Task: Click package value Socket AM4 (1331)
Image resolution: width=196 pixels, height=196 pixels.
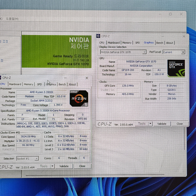Action: (x=41, y=101)
